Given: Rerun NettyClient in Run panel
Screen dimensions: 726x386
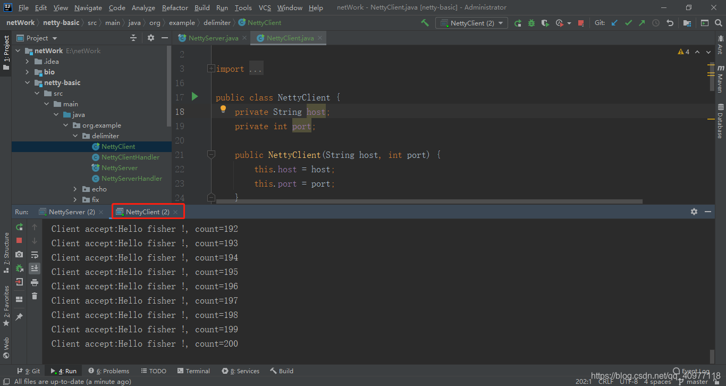Looking at the screenshot, I should tap(19, 227).
